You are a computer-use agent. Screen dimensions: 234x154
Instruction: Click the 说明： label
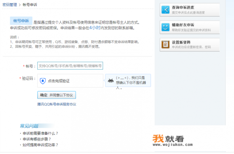pos(15,37)
